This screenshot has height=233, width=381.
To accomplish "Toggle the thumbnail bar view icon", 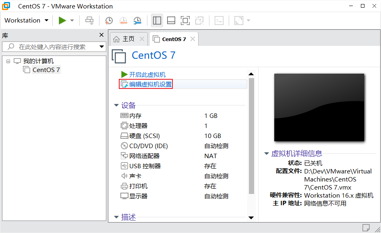I will click(x=171, y=21).
